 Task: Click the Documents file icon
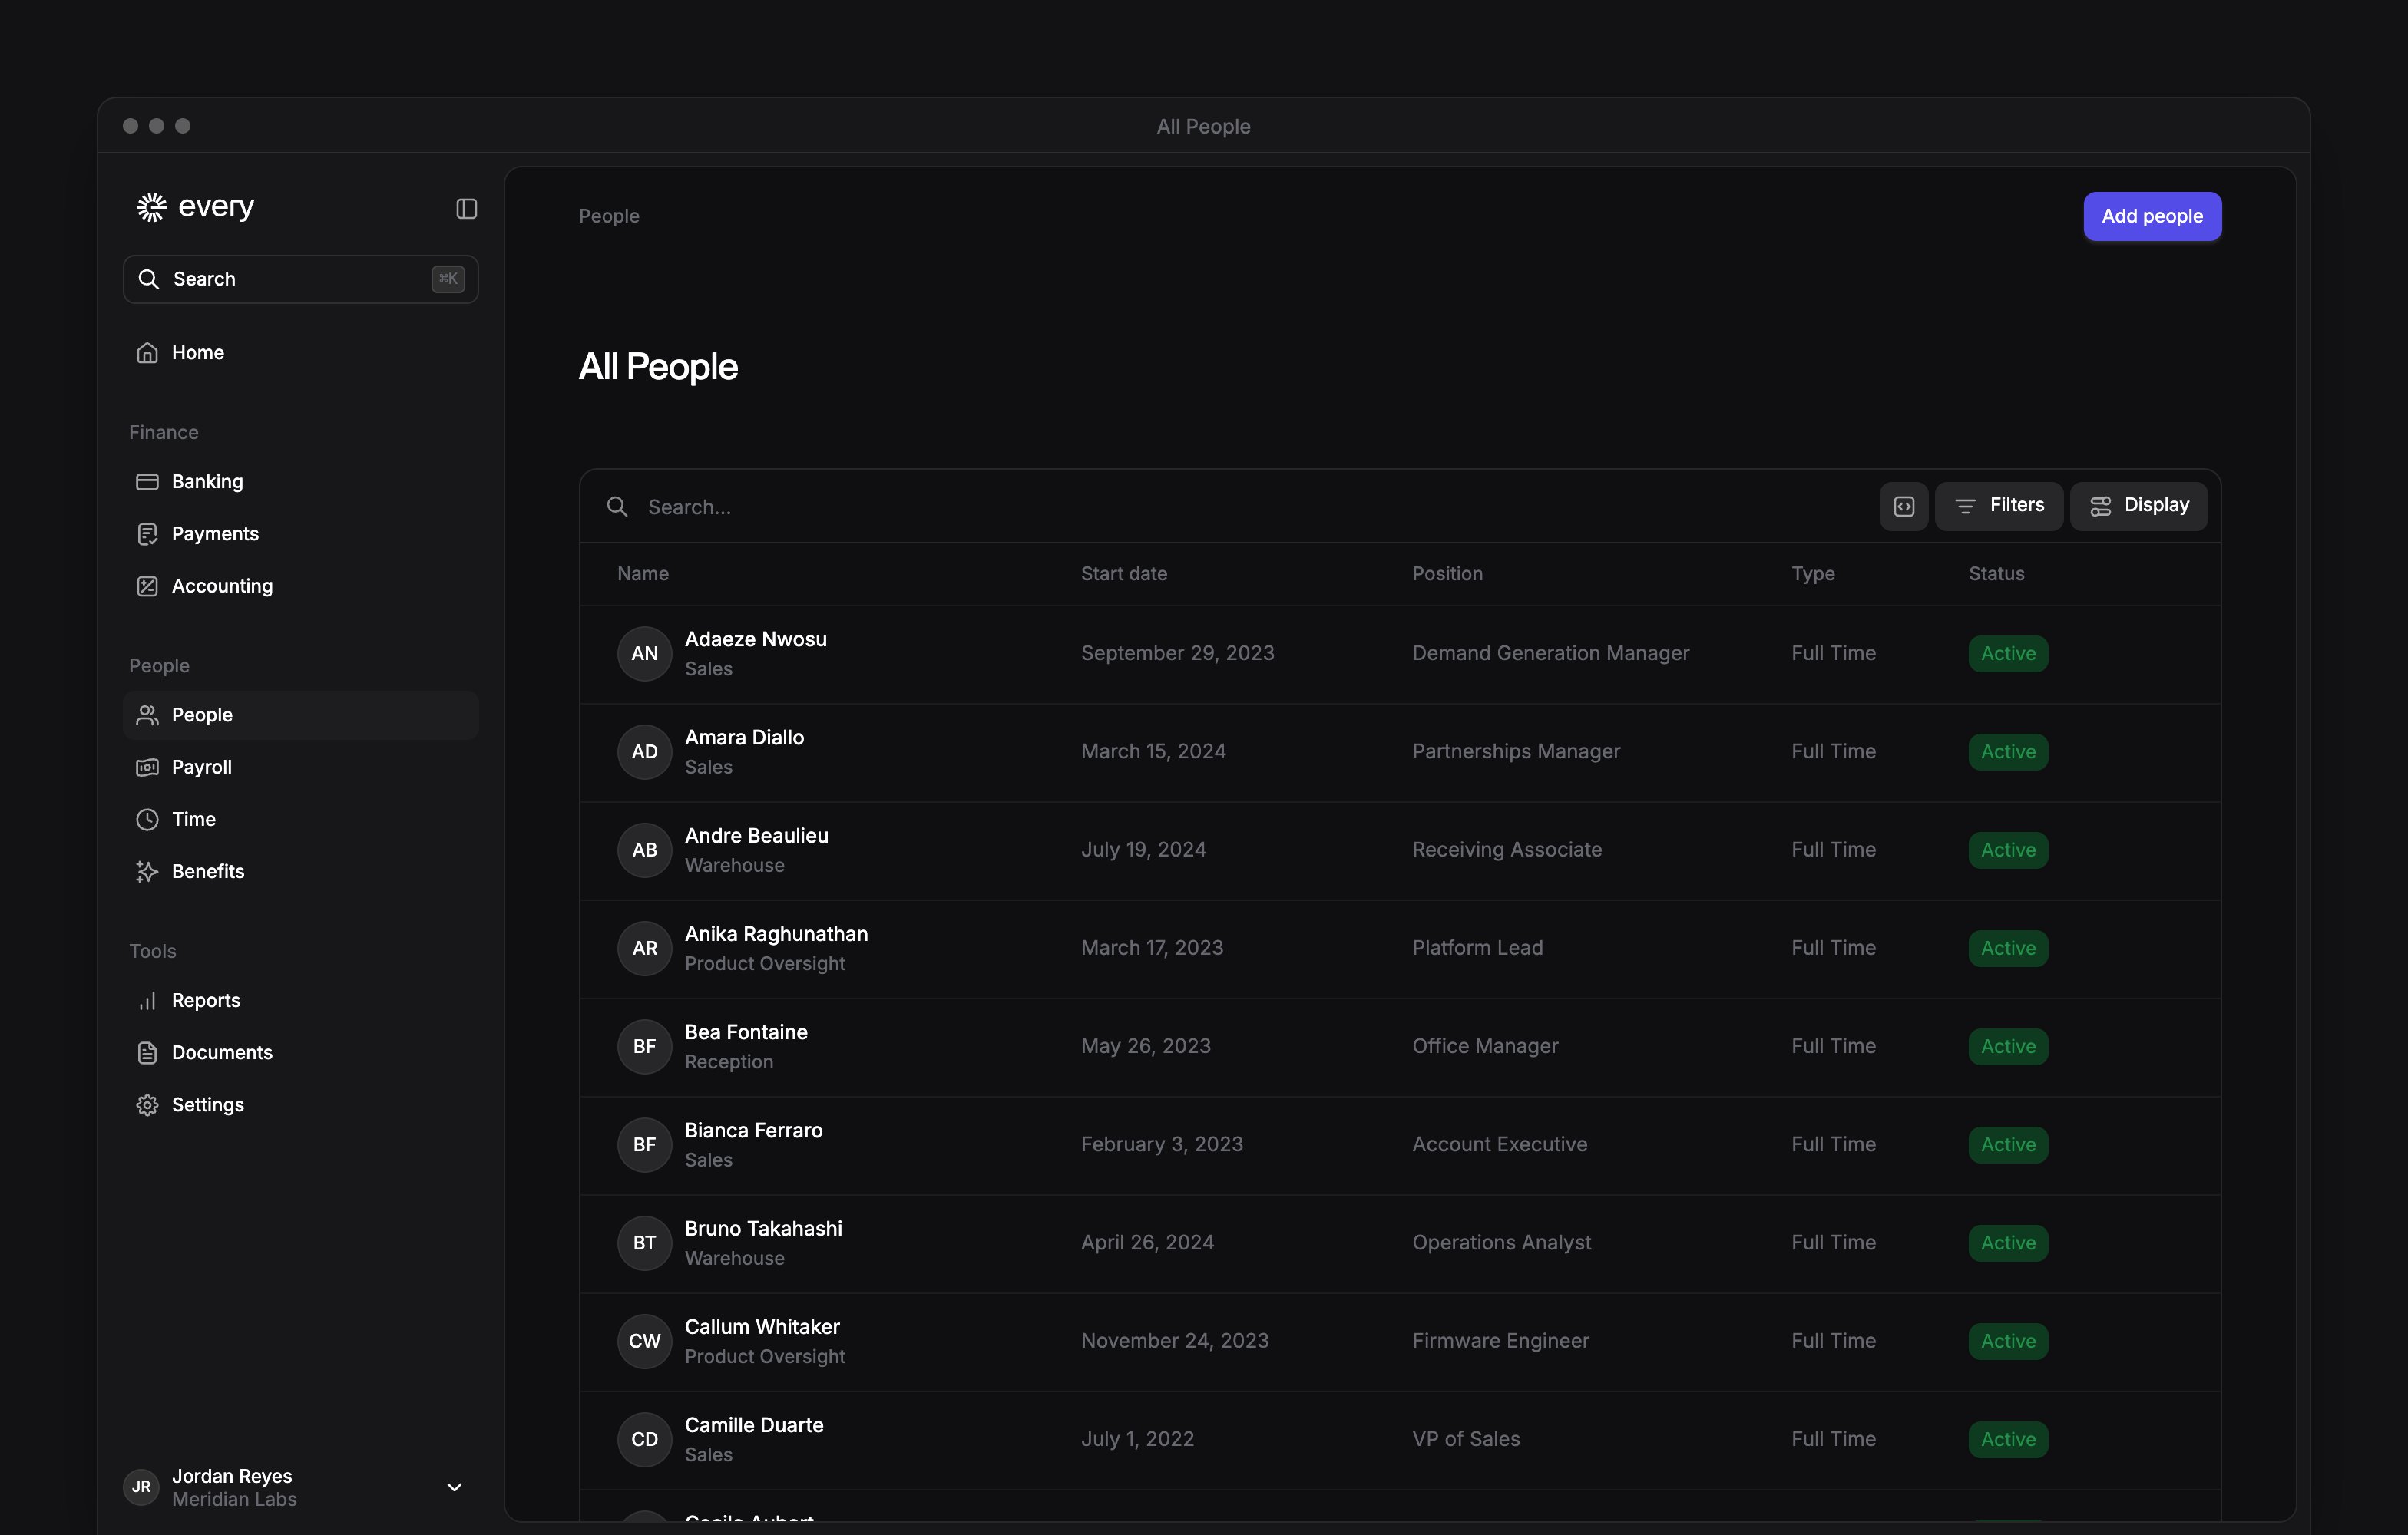(147, 1052)
